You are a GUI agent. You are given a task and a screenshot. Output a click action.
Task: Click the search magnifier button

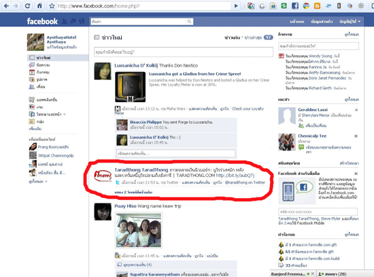pyautogui.click(x=190, y=22)
